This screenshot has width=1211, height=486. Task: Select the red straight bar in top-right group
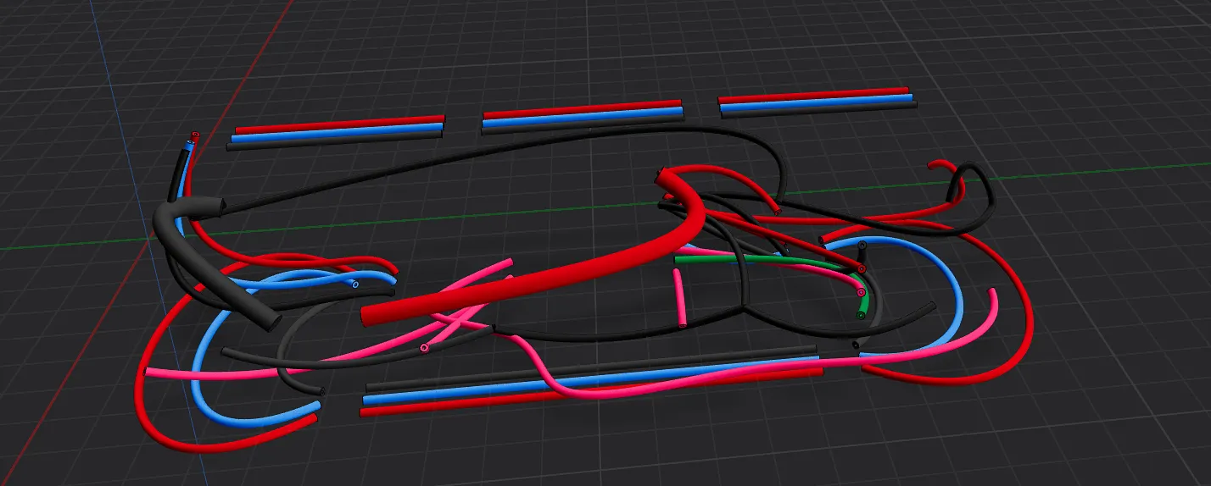coord(813,94)
